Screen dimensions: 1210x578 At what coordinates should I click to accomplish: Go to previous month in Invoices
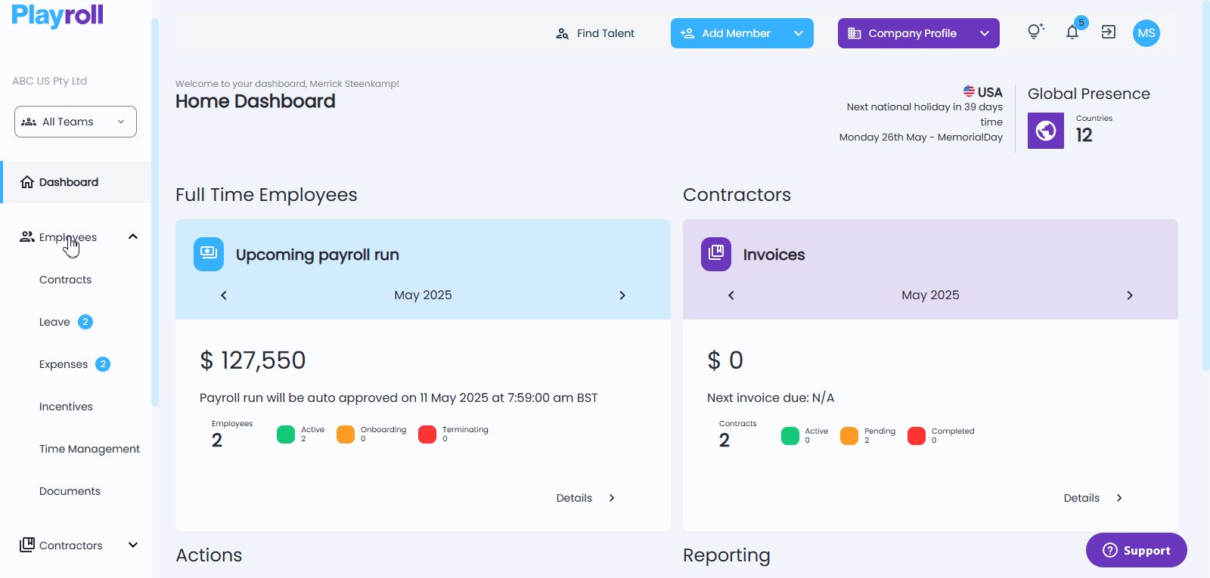pyautogui.click(x=731, y=295)
